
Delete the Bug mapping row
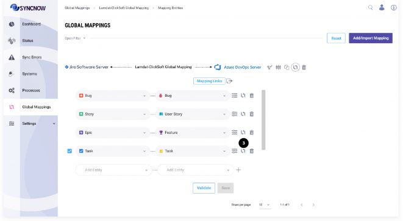point(252,96)
